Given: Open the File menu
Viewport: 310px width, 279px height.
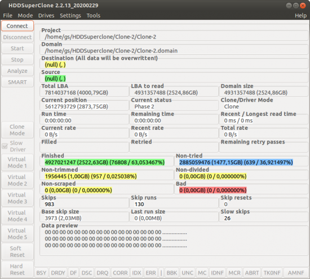Looking at the screenshot, I should [8, 15].
